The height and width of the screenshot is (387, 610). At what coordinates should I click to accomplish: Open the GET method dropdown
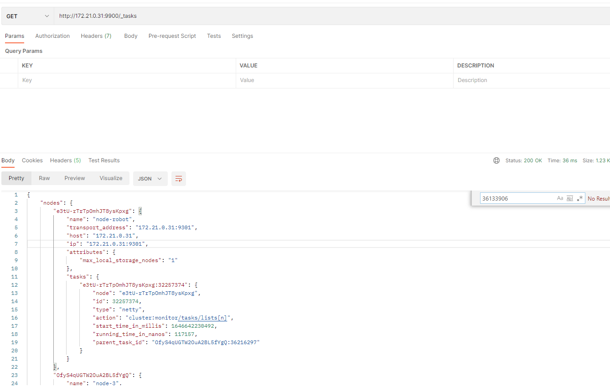27,16
